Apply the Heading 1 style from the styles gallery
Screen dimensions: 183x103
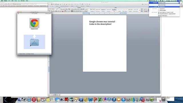click(x=103, y=10)
